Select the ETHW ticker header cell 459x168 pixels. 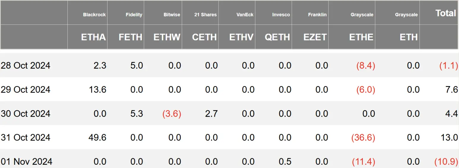[167, 37]
